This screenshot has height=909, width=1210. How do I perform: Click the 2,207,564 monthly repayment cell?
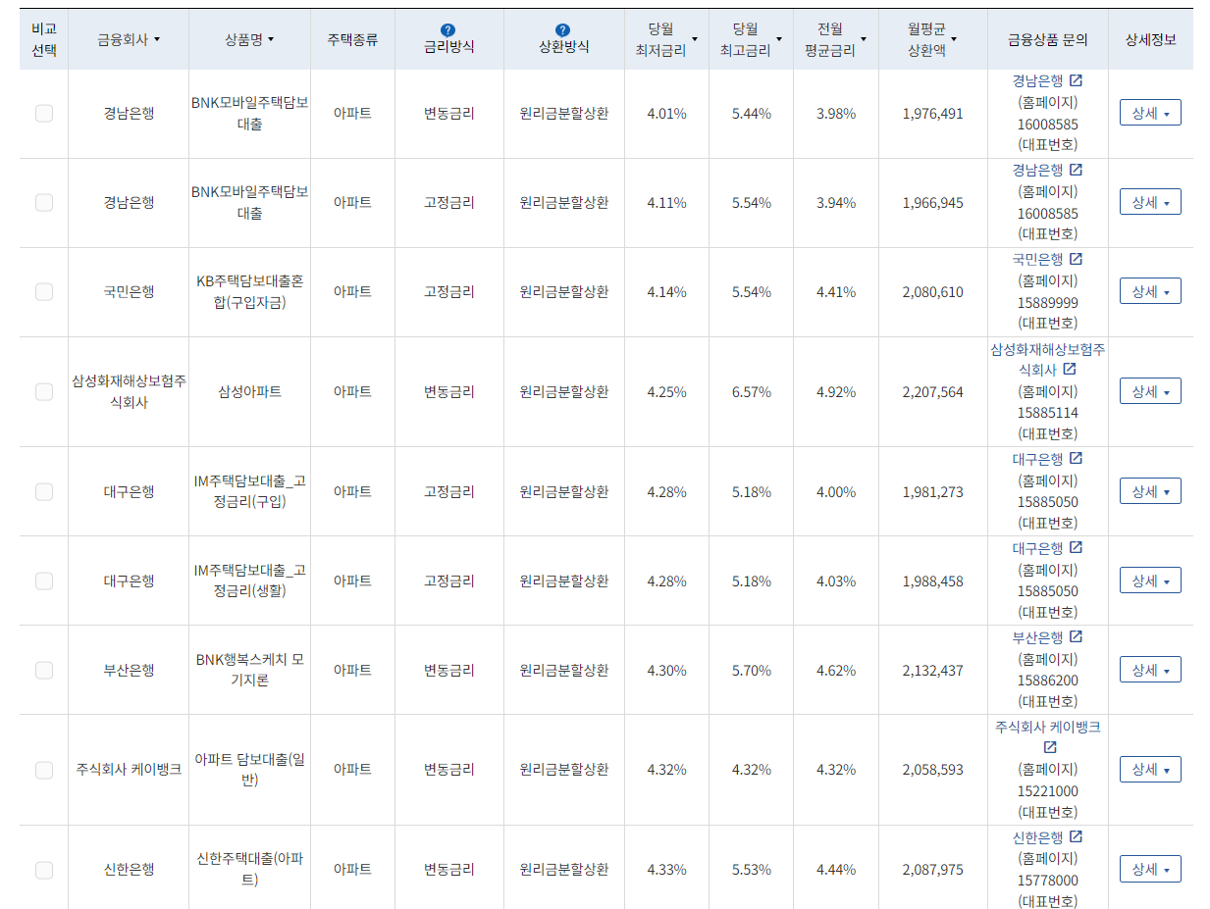[932, 392]
